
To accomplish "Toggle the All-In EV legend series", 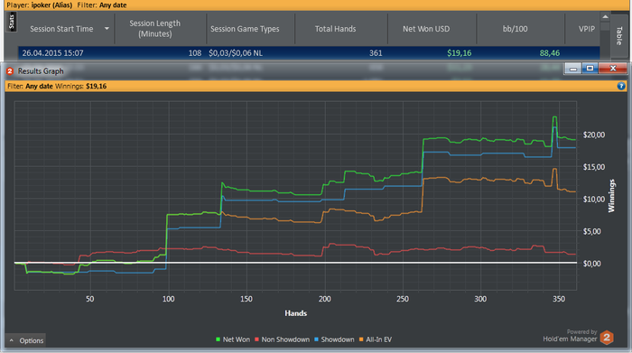I will tap(376, 339).
